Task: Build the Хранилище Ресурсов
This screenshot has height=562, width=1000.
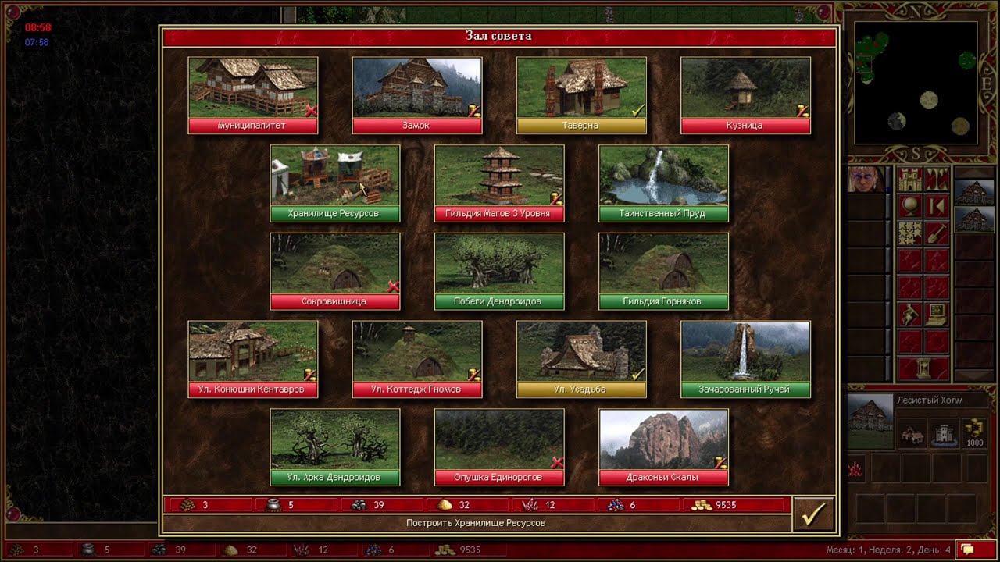Action: tap(335, 183)
